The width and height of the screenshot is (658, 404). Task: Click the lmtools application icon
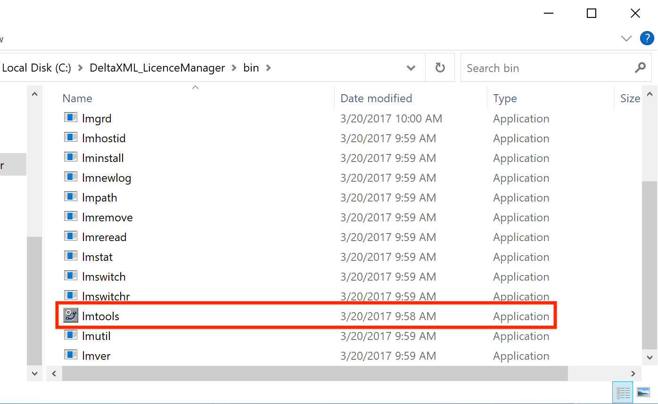tap(71, 316)
